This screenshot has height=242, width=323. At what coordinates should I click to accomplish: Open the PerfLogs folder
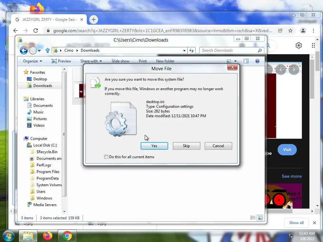(44, 165)
